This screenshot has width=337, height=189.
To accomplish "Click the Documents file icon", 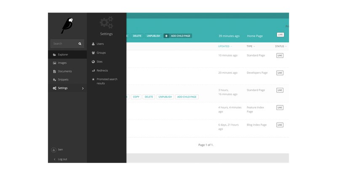I will pyautogui.click(x=54, y=71).
